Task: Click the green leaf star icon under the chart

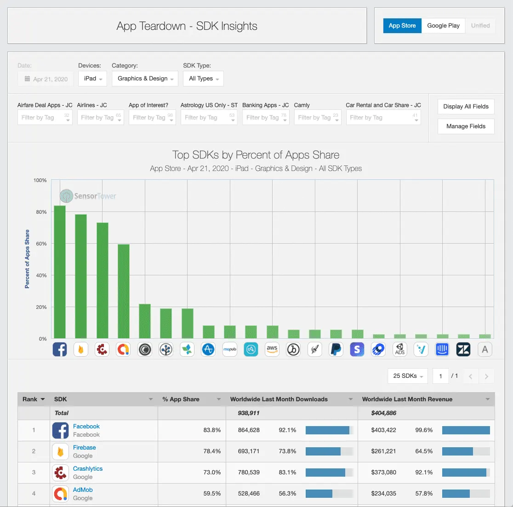Action: (187, 349)
